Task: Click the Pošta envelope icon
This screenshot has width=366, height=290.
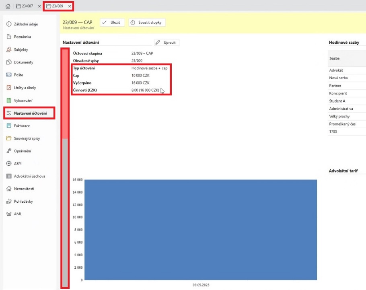Action: click(9, 75)
